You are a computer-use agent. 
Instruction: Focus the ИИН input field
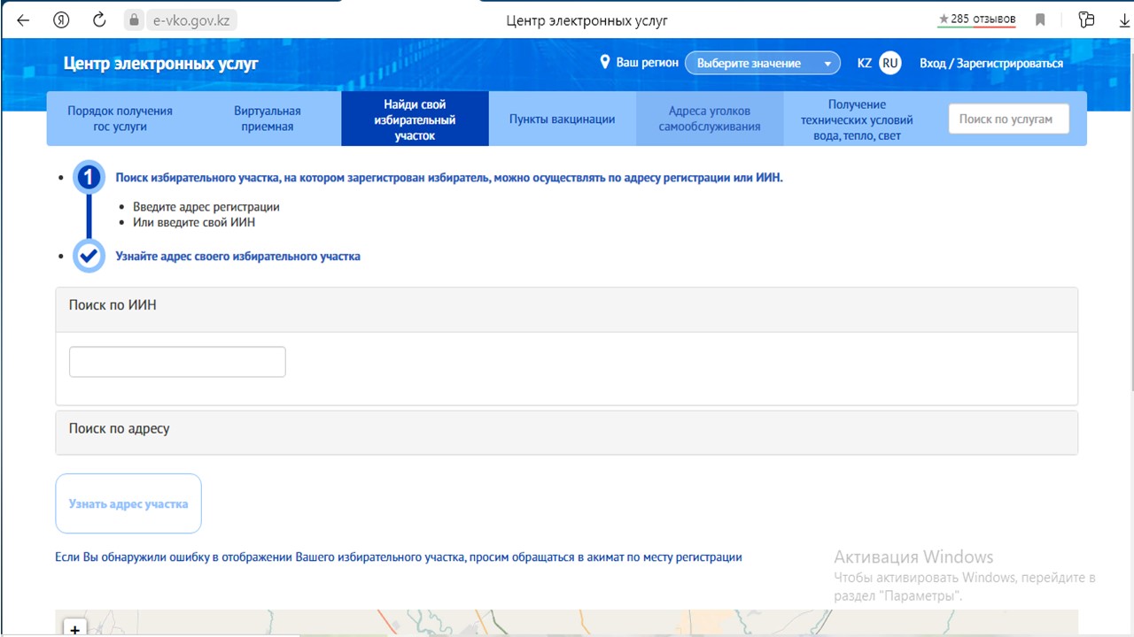[177, 362]
